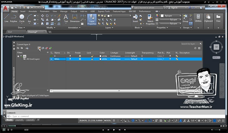Open the Manage ribbon tab
Image resolution: width=228 pixels, height=133 pixels.
[64, 11]
